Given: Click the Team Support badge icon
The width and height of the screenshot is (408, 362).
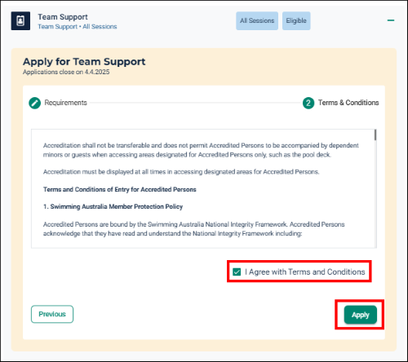Looking at the screenshot, I should (x=20, y=21).
